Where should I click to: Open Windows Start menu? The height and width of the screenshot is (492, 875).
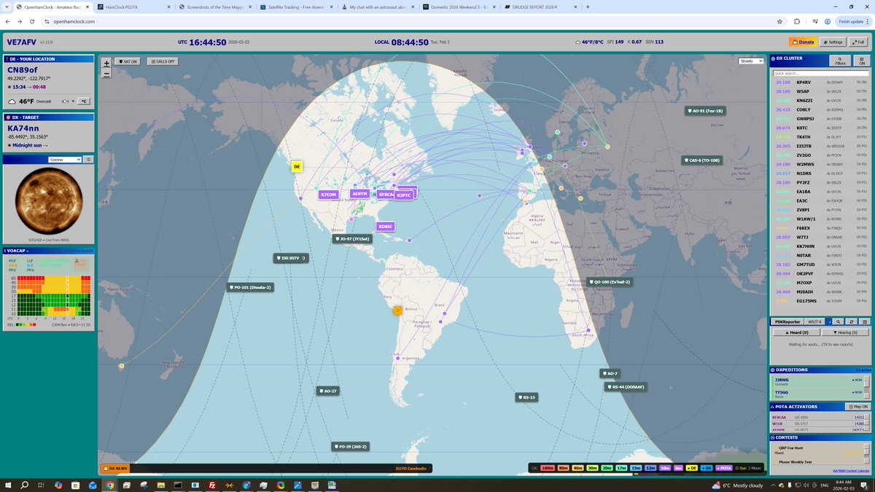[8, 485]
